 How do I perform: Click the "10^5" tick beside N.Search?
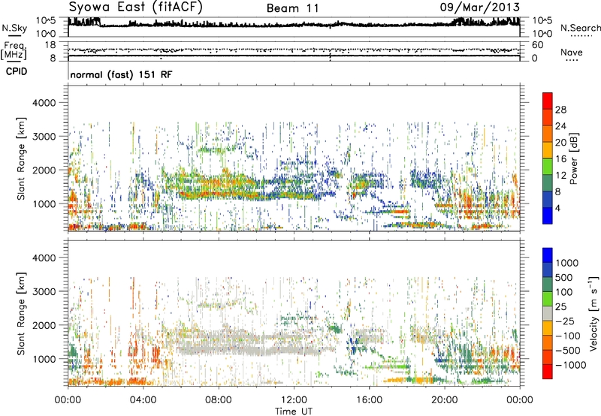542,21
